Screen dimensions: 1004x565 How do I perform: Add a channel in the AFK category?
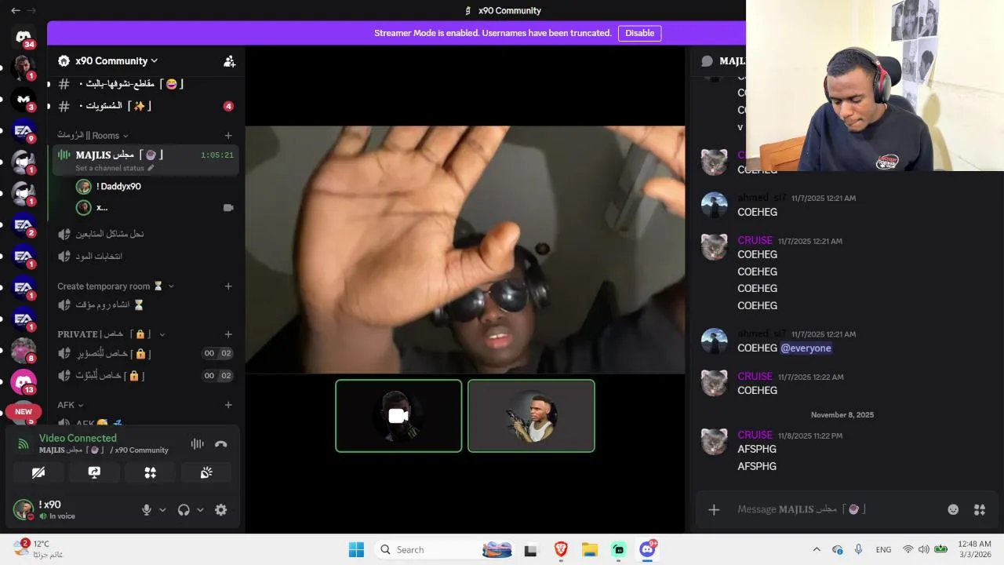point(228,405)
